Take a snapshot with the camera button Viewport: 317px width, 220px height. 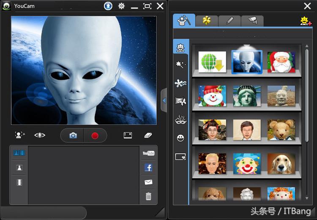pyautogui.click(x=73, y=136)
